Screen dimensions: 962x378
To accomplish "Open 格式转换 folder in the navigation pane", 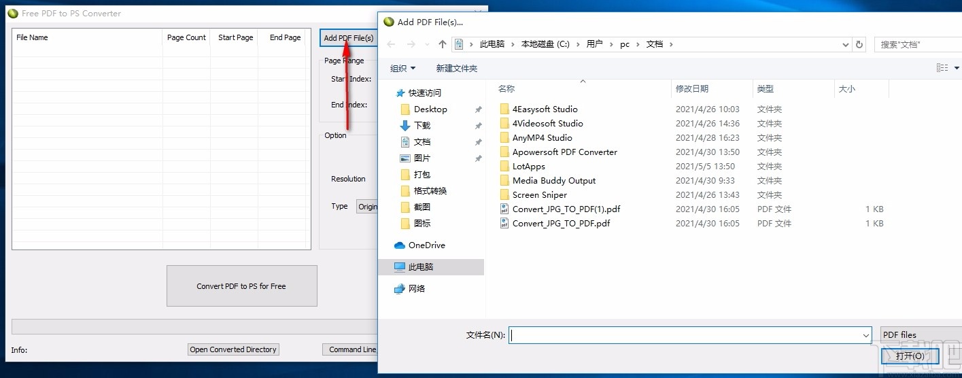I will (x=430, y=190).
